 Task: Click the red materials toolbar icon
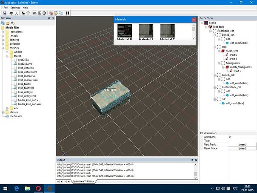(x=51, y=13)
